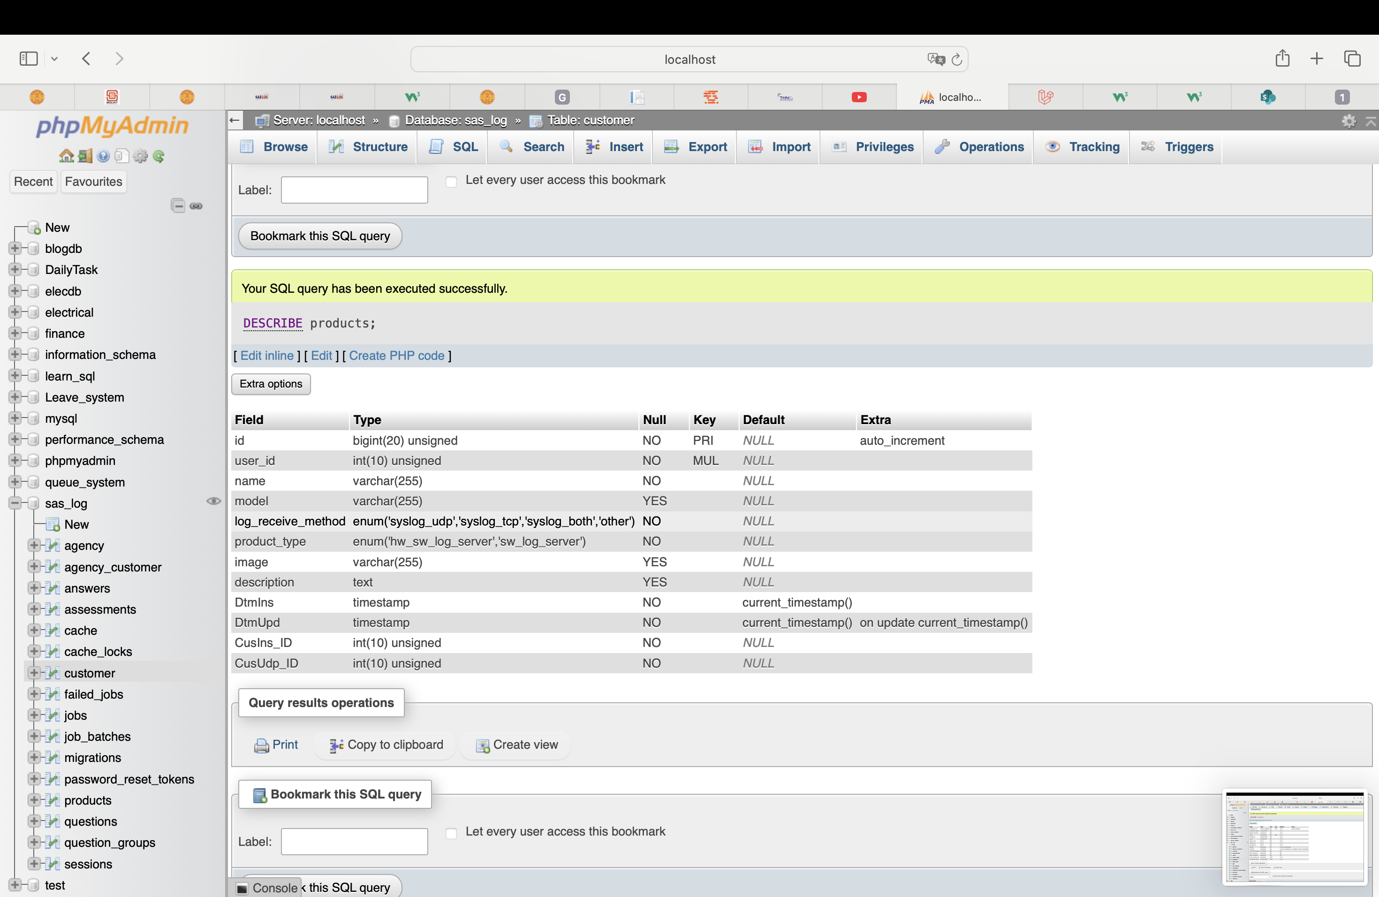This screenshot has height=897, width=1379.
Task: Click the Extra options button
Action: (271, 384)
